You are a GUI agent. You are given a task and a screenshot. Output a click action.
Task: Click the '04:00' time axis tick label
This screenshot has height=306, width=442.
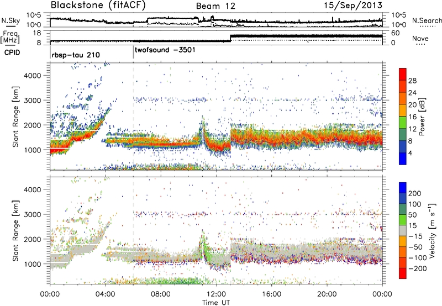pos(105,294)
